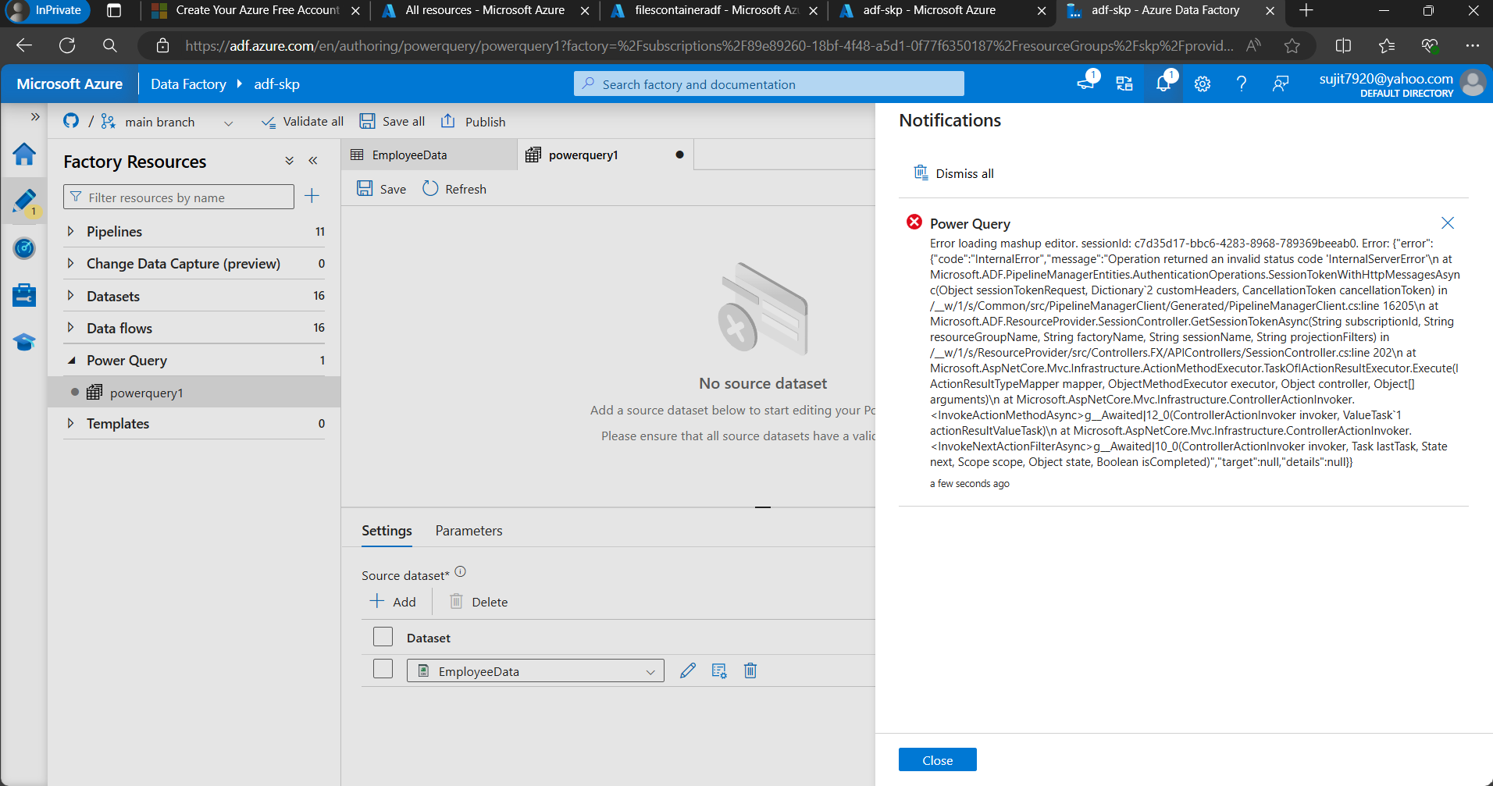Open the Manage toolbox hub
The width and height of the screenshot is (1493, 786).
pos(24,295)
